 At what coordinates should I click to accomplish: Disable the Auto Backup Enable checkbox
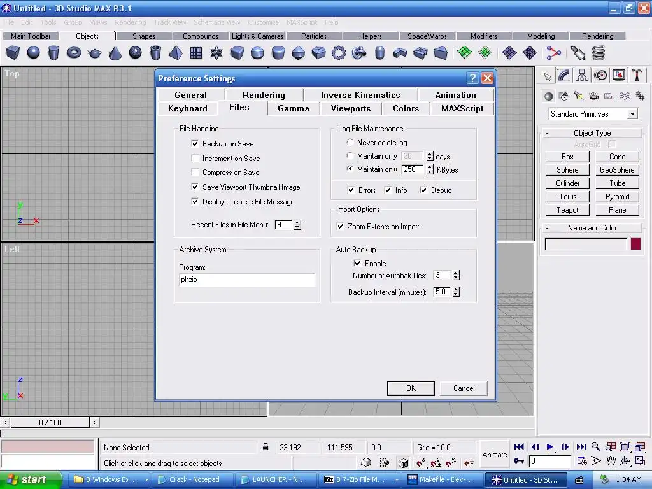(x=357, y=263)
